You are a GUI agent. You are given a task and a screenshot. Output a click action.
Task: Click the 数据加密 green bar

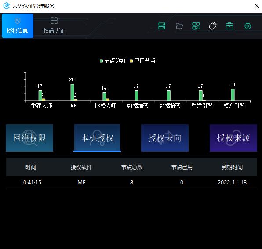tap(137, 95)
